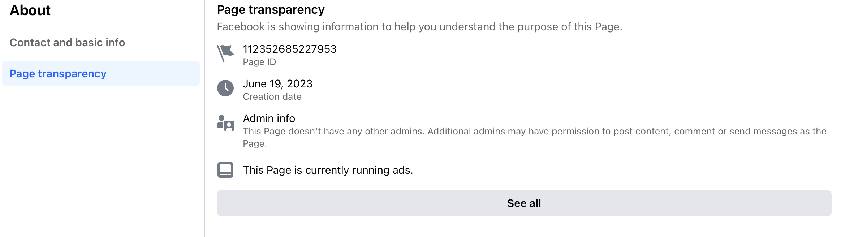Click the June 19, 2023 date
The height and width of the screenshot is (237, 854).
click(x=277, y=84)
